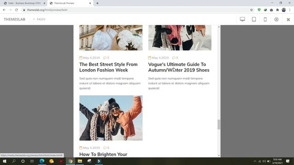Click the download theme icon

coord(277,19)
